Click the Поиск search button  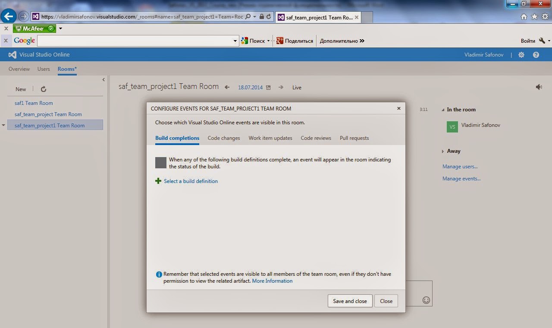click(253, 41)
